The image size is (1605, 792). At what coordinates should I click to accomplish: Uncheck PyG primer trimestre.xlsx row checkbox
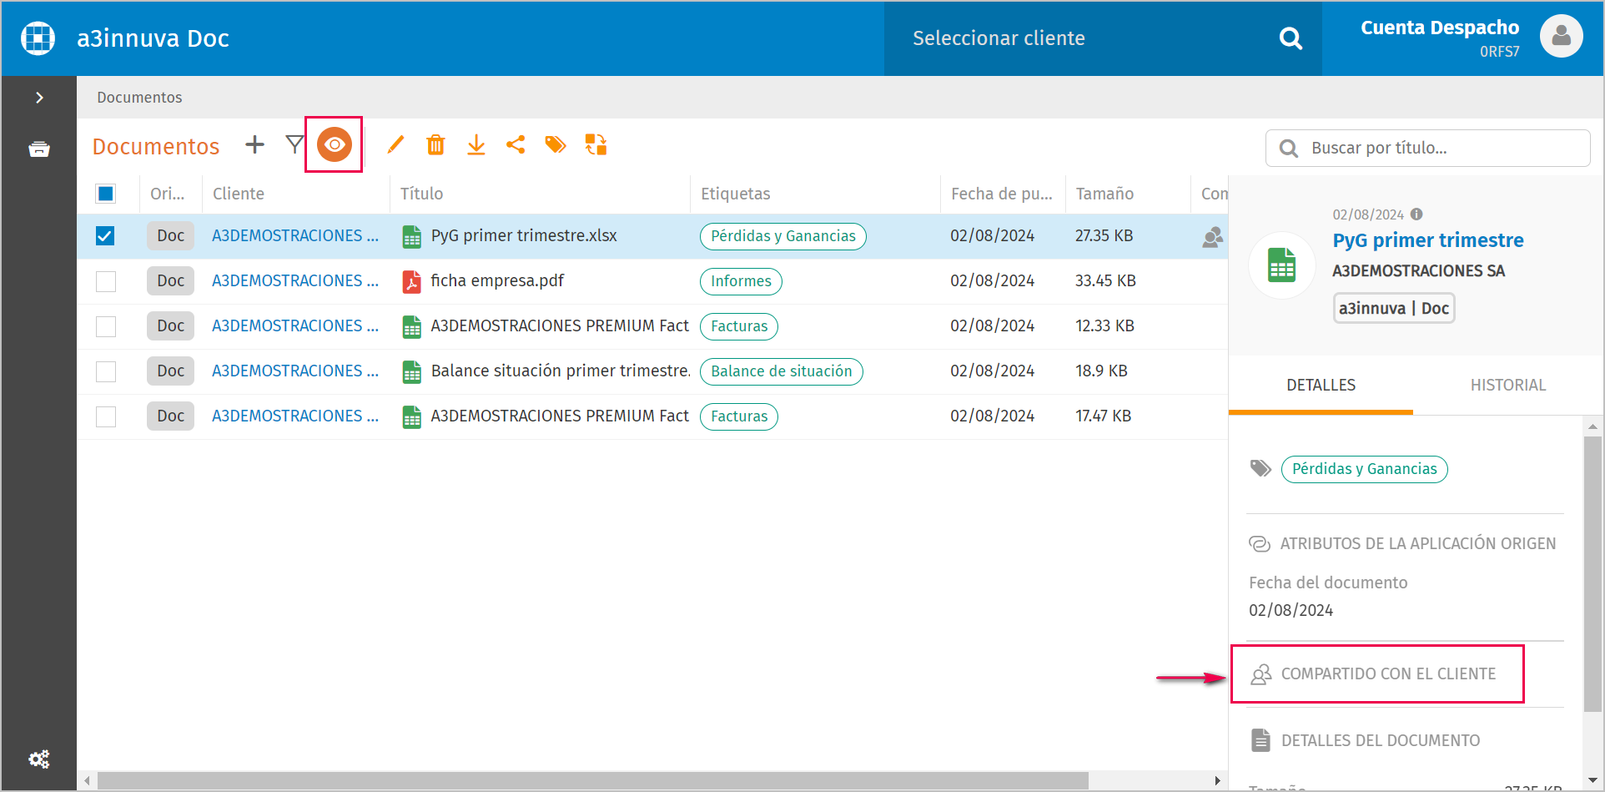105,236
